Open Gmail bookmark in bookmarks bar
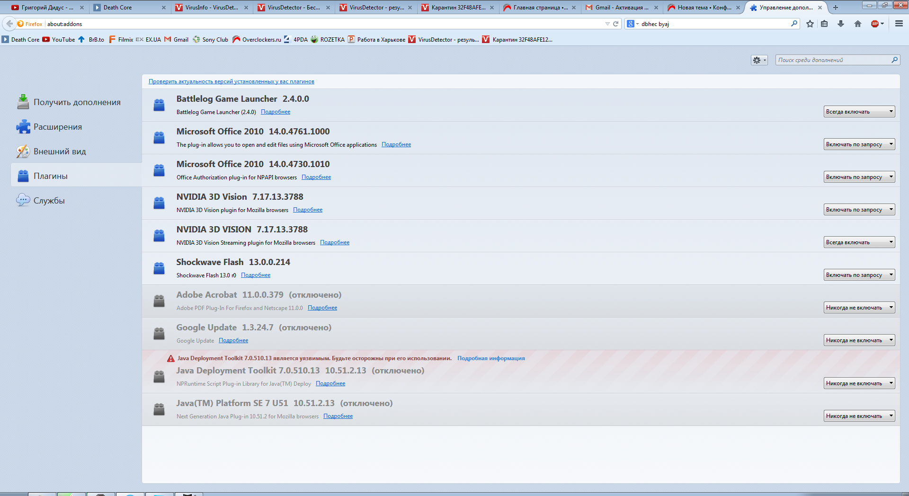 click(x=177, y=40)
